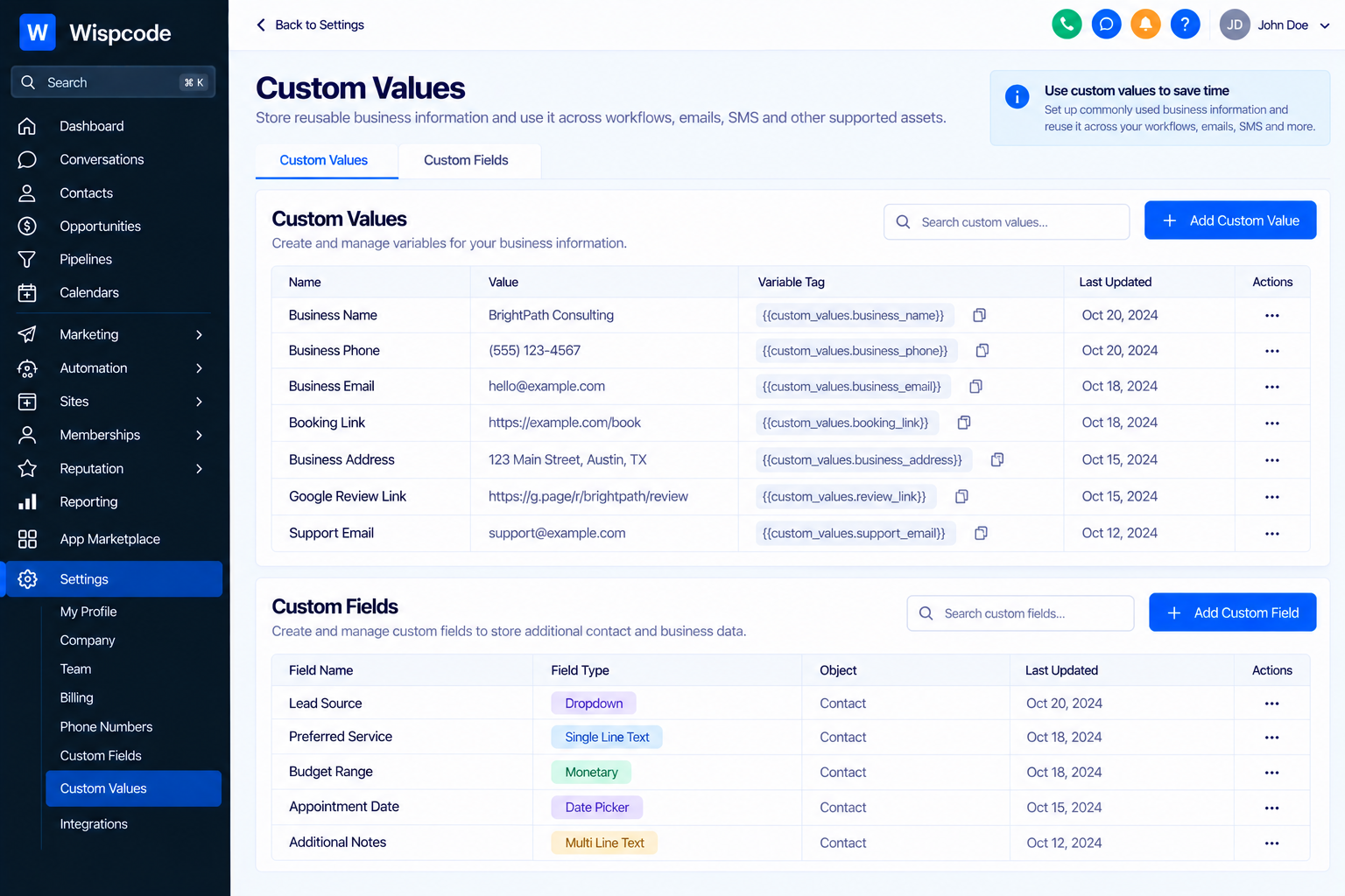Image resolution: width=1345 pixels, height=896 pixels.
Task: Copy the review_link variable tag
Action: pos(961,496)
